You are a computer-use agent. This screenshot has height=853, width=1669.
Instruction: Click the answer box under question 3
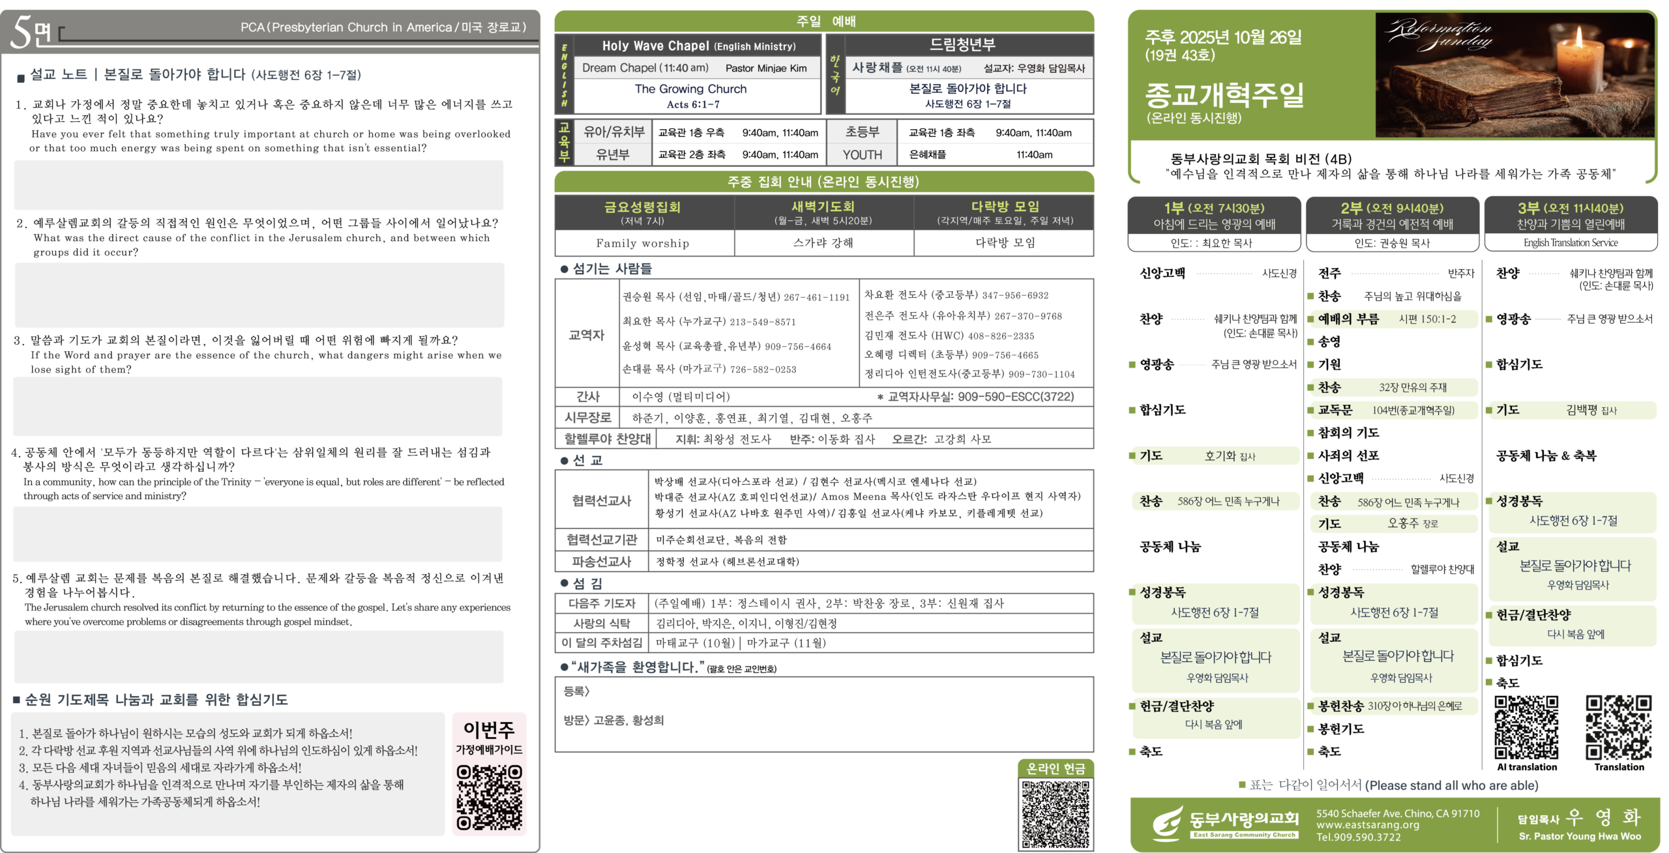click(x=258, y=406)
